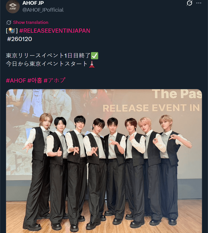This screenshot has height=233, width=208.
Task: Open the group photo attachment
Action: point(104,161)
